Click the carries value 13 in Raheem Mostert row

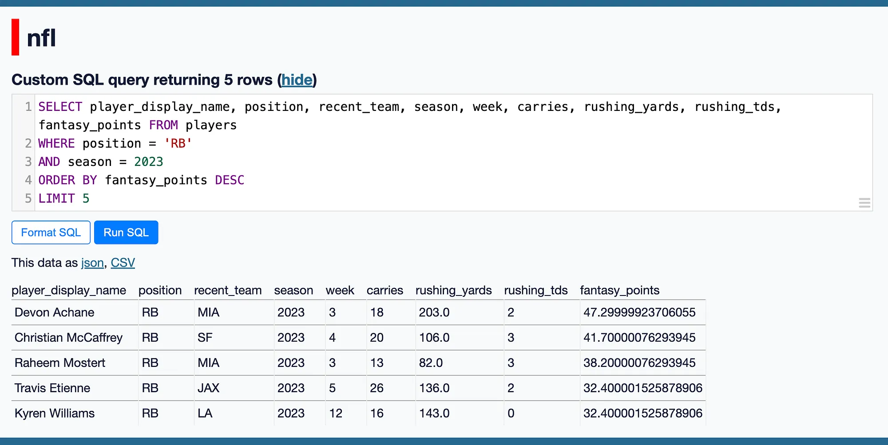point(377,363)
